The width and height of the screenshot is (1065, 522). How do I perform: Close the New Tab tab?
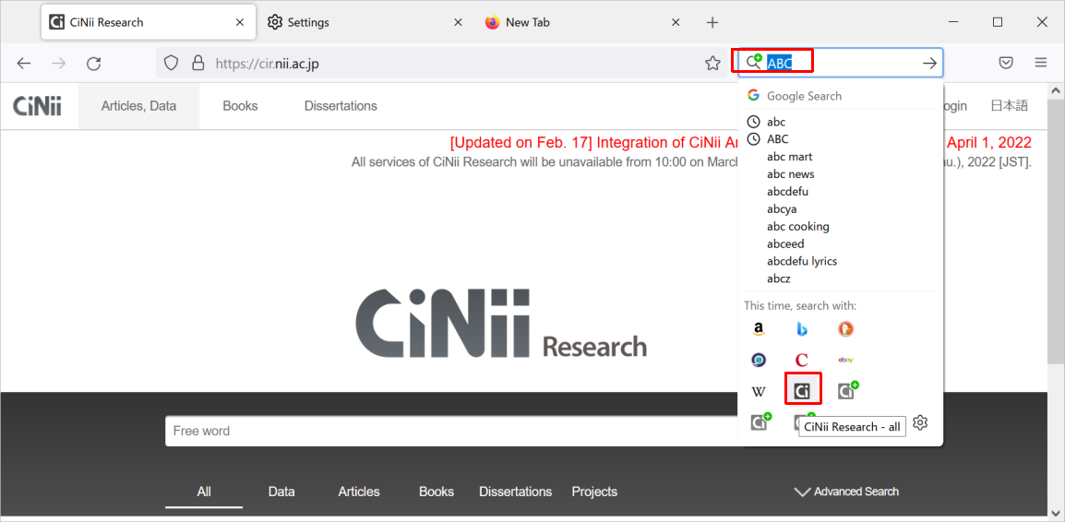(x=676, y=22)
